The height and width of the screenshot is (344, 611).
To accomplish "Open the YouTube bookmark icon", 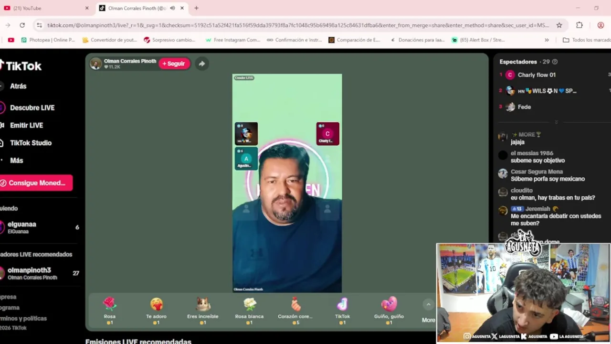I will pyautogui.click(x=11, y=40).
